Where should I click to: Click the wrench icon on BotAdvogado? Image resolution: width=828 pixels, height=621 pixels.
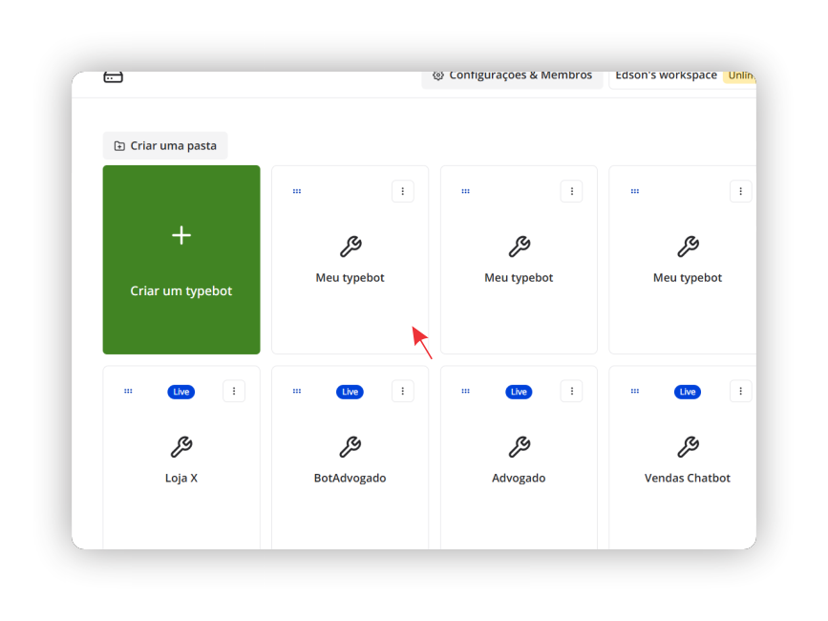click(x=350, y=447)
